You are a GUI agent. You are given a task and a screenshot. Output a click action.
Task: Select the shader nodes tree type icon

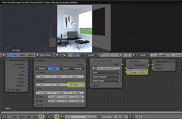click(x=42, y=117)
